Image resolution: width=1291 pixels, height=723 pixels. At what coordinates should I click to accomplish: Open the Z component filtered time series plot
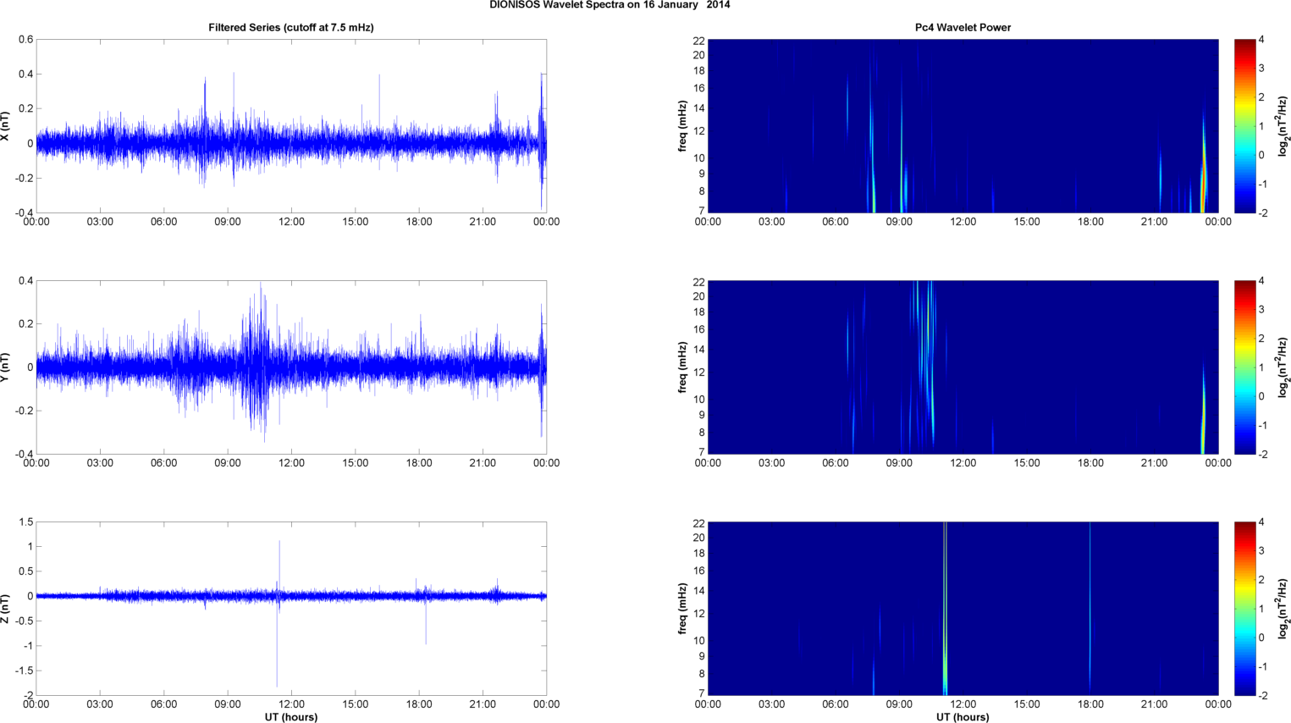tap(291, 609)
